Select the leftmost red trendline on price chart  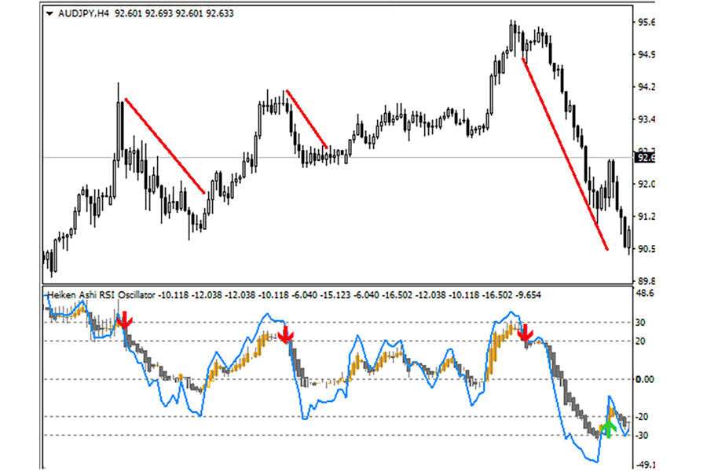click(165, 146)
